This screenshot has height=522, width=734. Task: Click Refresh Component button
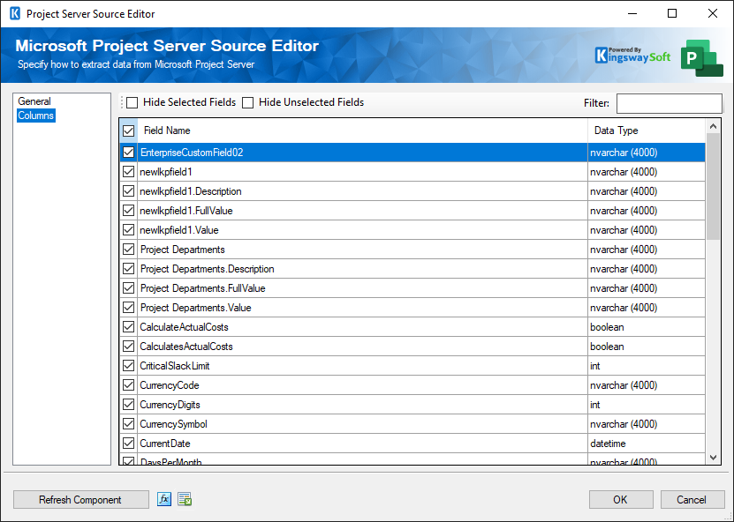tap(80, 500)
